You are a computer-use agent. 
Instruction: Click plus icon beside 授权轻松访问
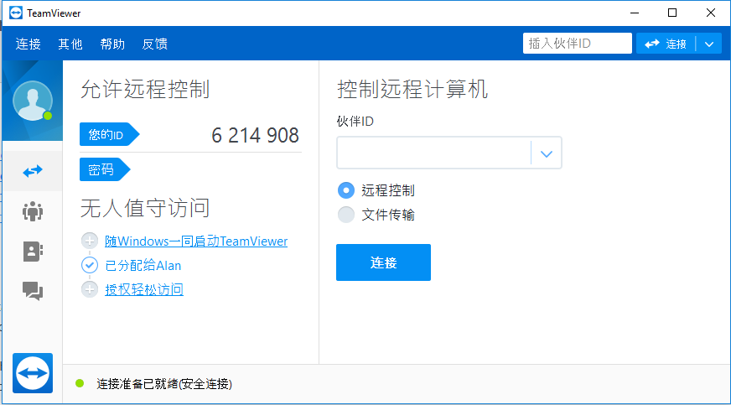pyautogui.click(x=90, y=289)
